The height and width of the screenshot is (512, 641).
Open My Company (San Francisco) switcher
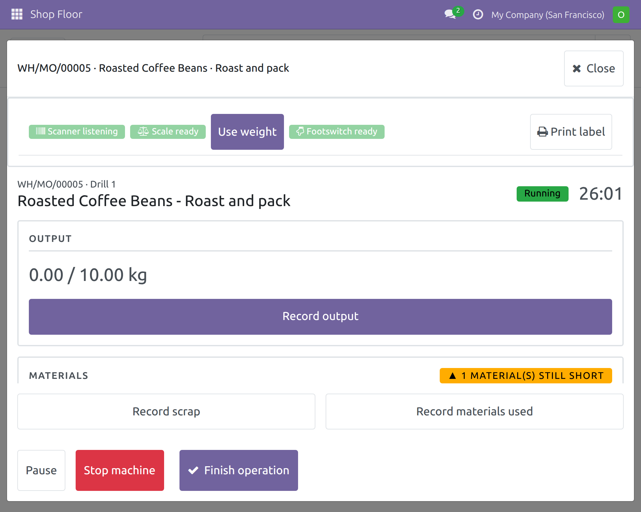click(x=548, y=15)
